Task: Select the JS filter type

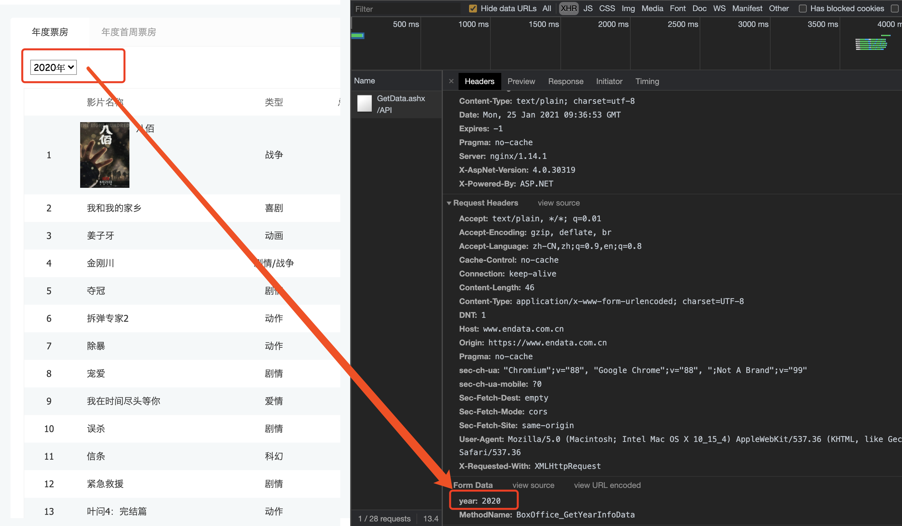Action: pos(588,9)
